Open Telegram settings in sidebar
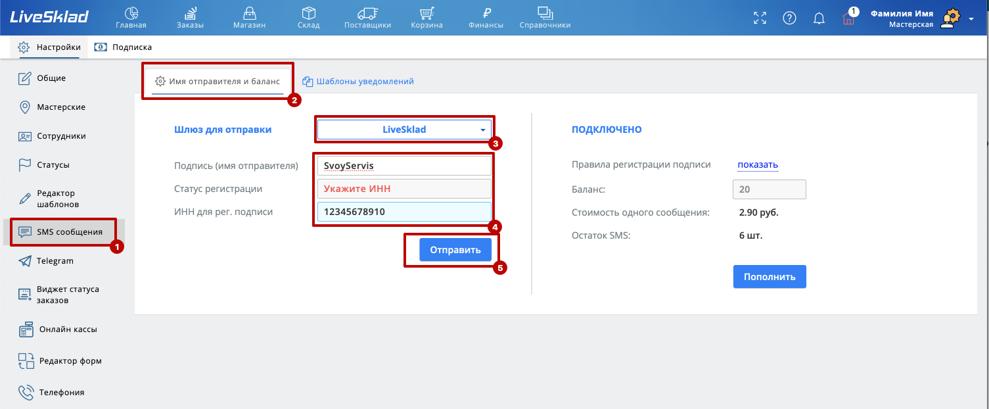This screenshot has height=409, width=989. [46, 261]
